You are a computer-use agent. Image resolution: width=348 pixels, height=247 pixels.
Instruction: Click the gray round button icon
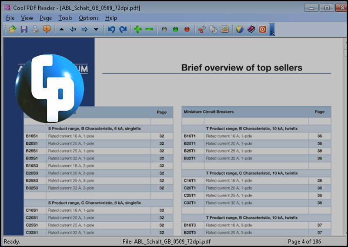(164, 29)
